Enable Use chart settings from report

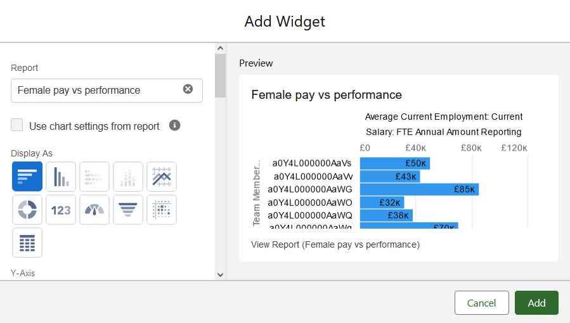pyautogui.click(x=17, y=125)
